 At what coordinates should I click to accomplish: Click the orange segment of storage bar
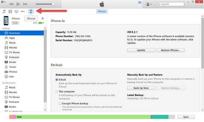(x=11, y=117)
